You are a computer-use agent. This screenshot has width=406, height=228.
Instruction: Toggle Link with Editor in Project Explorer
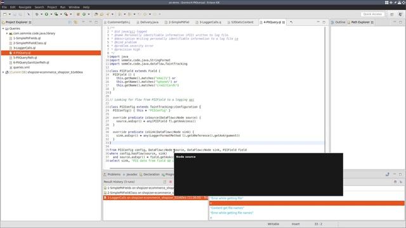[x=75, y=22]
